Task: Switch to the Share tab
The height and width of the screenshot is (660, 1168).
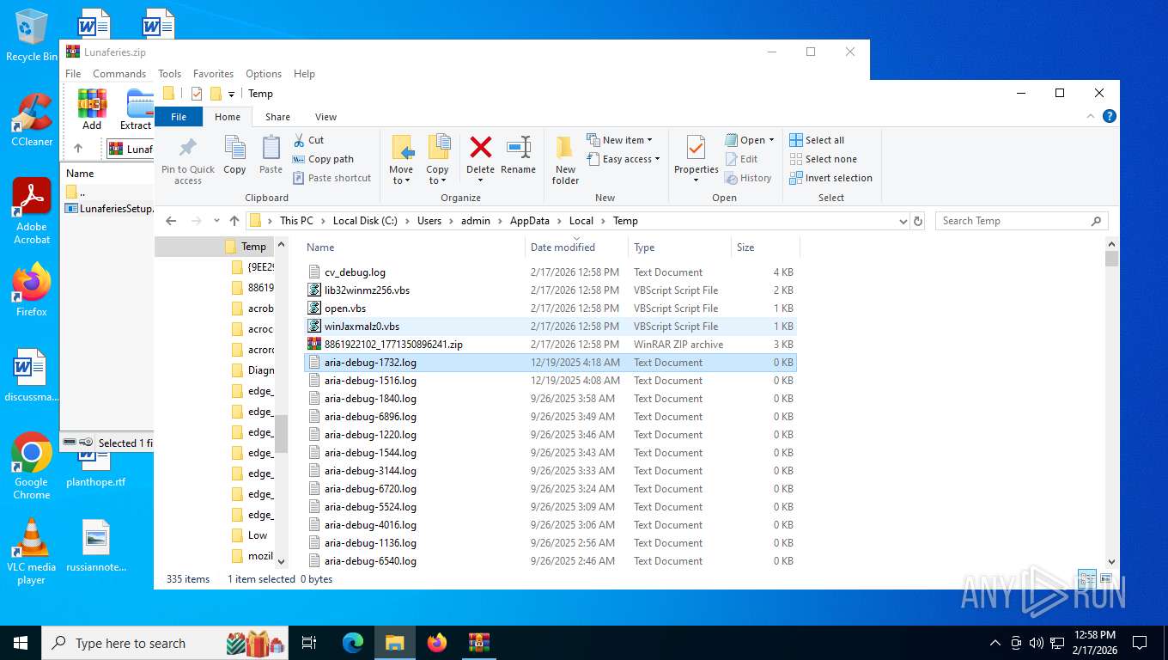Action: click(x=277, y=117)
